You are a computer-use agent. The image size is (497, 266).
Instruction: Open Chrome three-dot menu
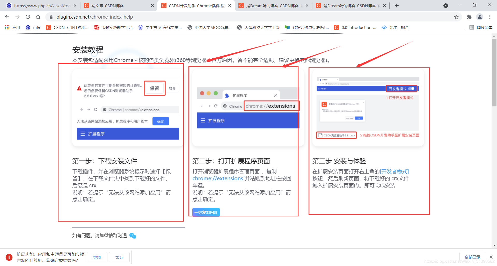tap(490, 17)
